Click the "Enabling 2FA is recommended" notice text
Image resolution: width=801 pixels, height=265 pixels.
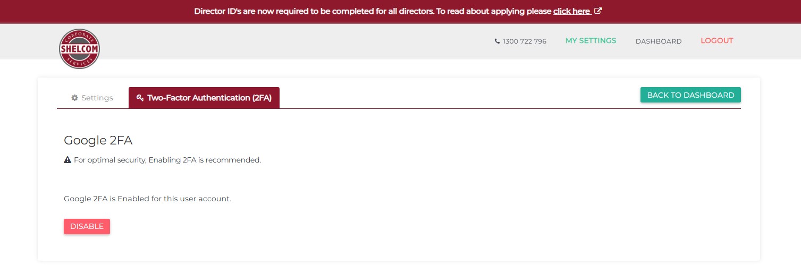(167, 160)
